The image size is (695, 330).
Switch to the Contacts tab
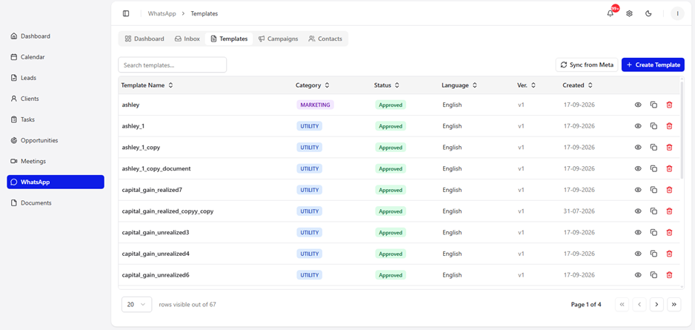coord(325,39)
